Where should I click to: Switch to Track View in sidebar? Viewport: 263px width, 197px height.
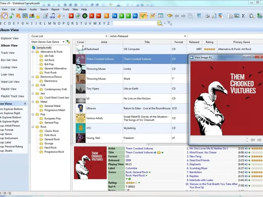pyautogui.click(x=8, y=53)
